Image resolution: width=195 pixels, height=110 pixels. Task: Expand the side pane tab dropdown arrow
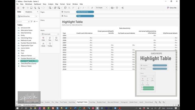click(37, 12)
